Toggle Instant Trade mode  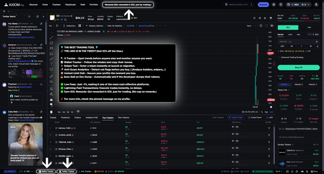pyautogui.click(x=236, y=117)
